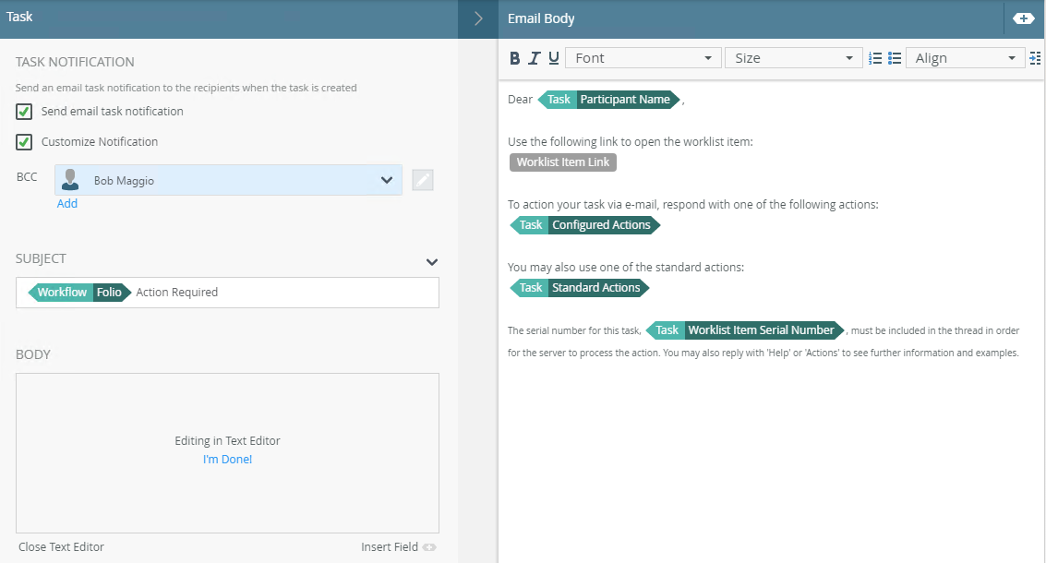Click the icon at top-right of Email Body
1046x563 pixels.
(x=1023, y=18)
